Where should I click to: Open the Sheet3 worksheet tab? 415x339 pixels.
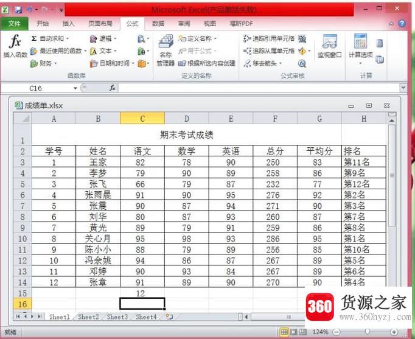[x=117, y=316]
